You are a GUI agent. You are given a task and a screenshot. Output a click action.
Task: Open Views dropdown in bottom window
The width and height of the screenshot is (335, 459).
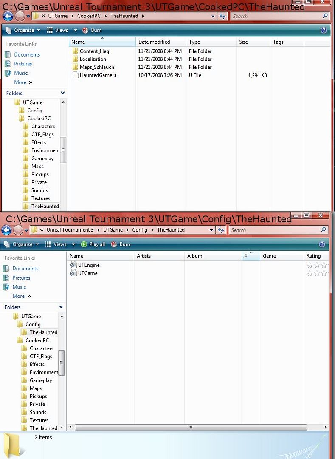click(73, 244)
